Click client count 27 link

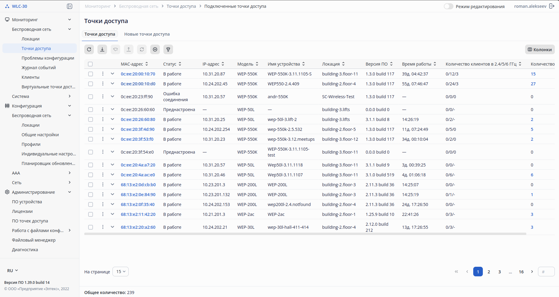click(533, 84)
